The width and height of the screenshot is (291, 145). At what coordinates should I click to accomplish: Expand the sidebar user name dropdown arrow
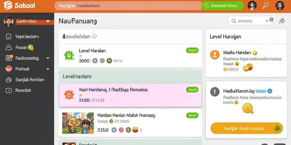point(48,22)
